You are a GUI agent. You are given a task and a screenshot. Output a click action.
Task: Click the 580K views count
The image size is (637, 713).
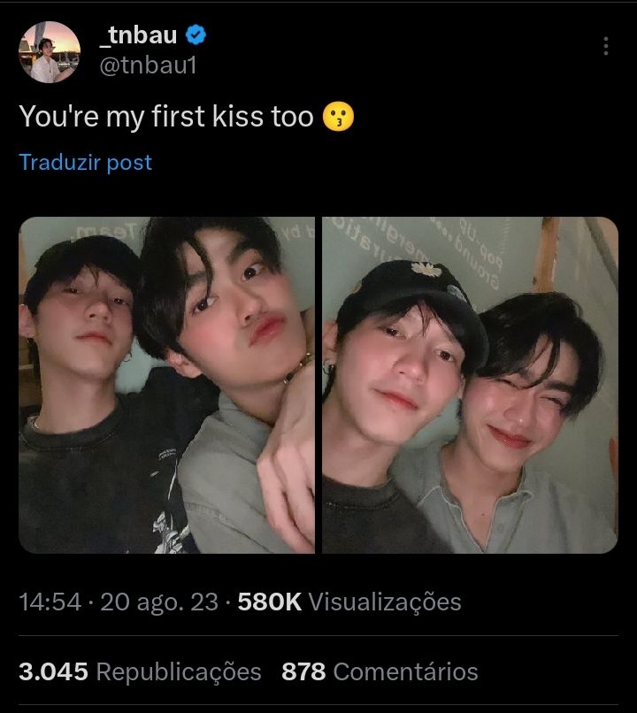270,602
